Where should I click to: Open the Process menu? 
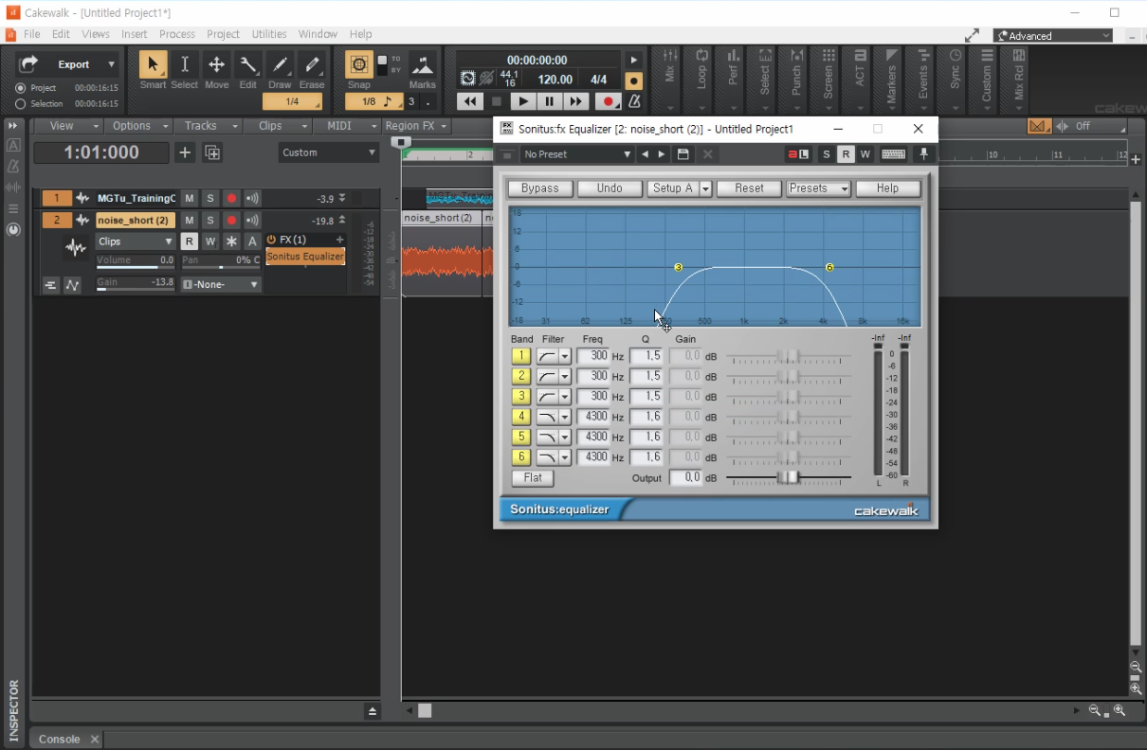[177, 34]
